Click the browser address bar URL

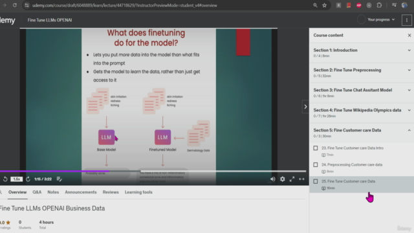tap(125, 5)
